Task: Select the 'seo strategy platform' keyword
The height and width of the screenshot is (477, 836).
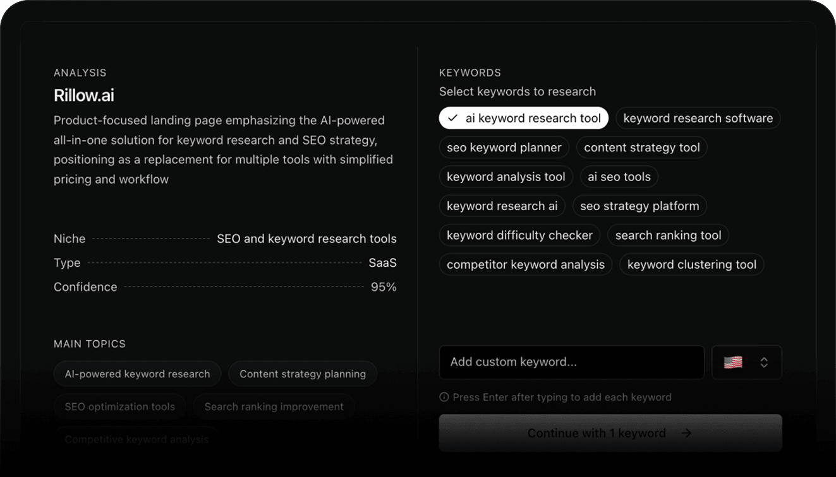Action: point(639,206)
